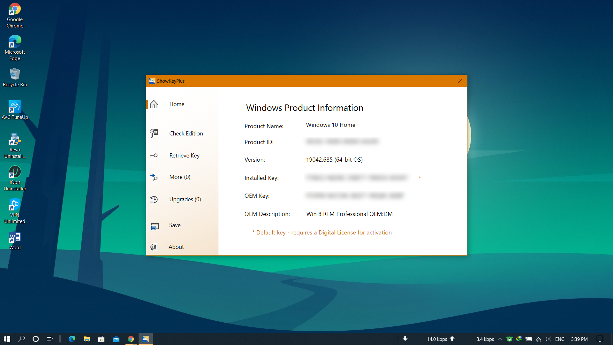This screenshot has height=345, width=613.
Task: Click the Home house icon
Action: click(154, 104)
